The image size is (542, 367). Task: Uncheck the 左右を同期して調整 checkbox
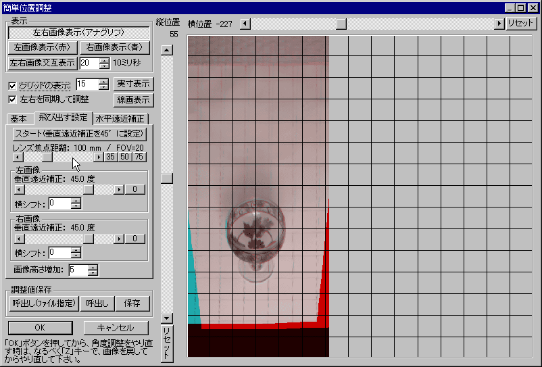click(x=12, y=99)
